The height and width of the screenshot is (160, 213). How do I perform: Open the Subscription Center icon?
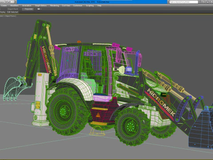click(204, 2)
